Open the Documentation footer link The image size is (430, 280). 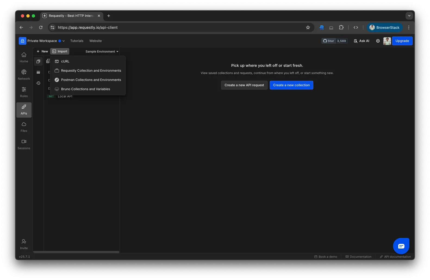click(x=358, y=257)
